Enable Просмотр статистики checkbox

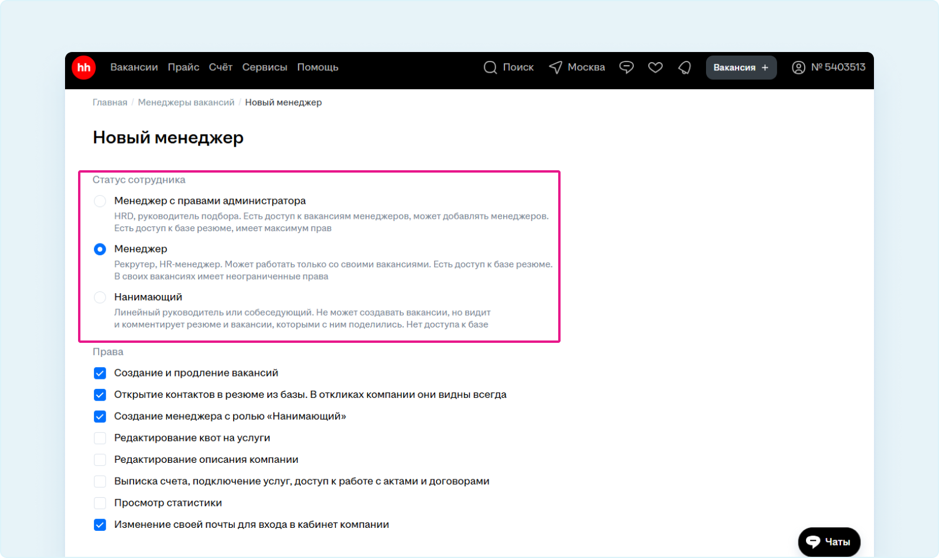100,503
